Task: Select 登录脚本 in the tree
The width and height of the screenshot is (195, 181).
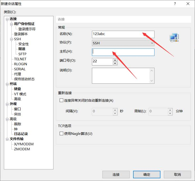Action: coord(21,34)
